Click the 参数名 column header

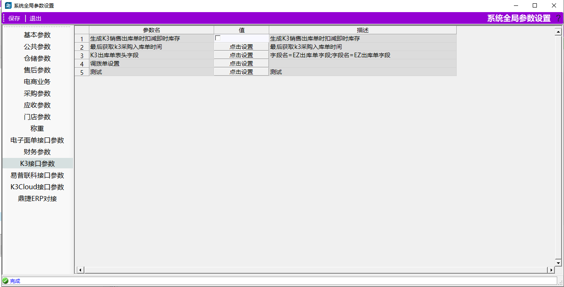(x=152, y=30)
